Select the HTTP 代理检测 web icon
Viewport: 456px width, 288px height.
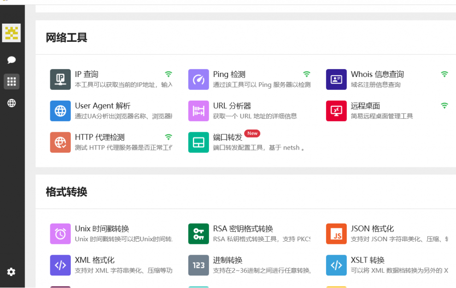pyautogui.click(x=60, y=142)
